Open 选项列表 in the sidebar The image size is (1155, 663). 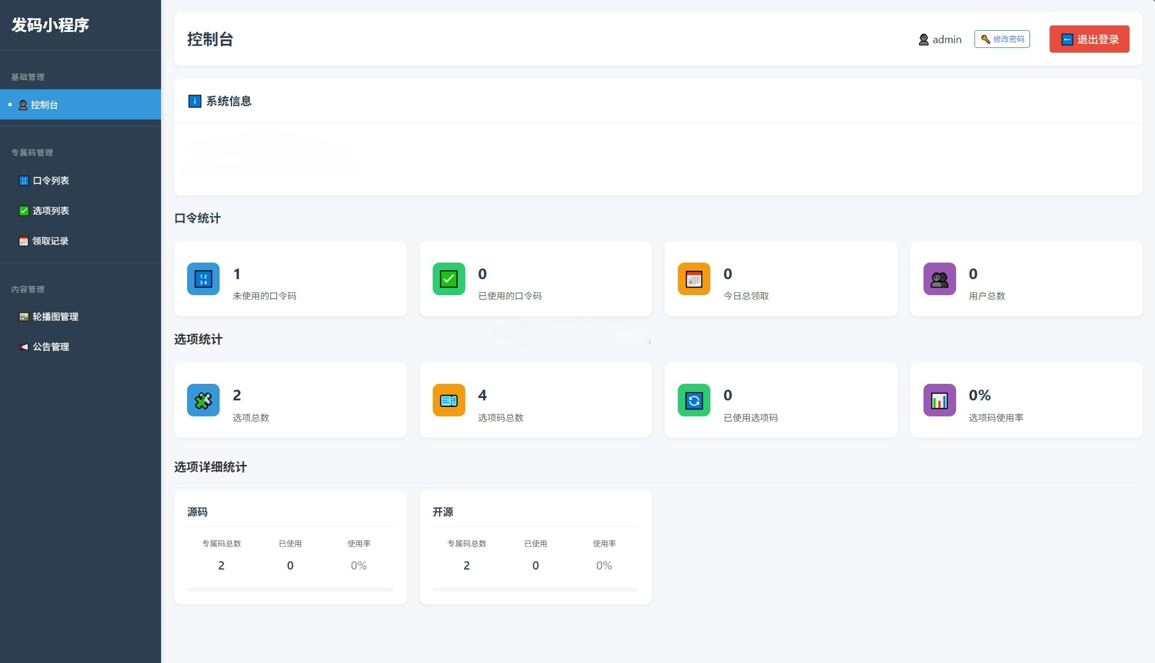[x=51, y=211]
